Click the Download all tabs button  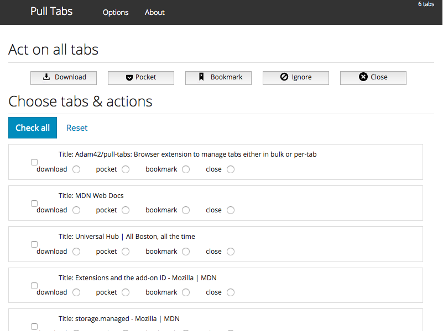64,78
